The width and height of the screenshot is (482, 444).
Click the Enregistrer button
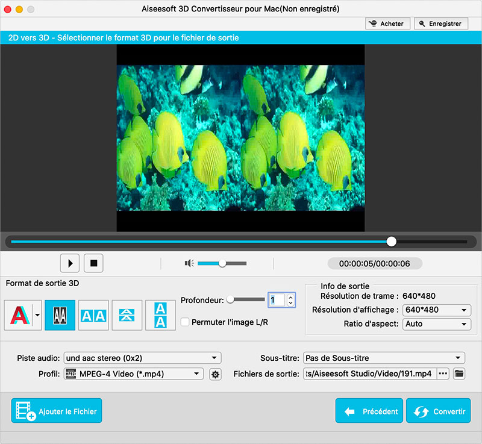tap(440, 23)
